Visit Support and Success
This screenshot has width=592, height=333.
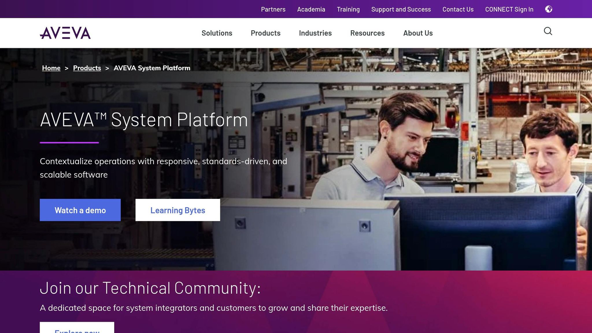coord(401,9)
